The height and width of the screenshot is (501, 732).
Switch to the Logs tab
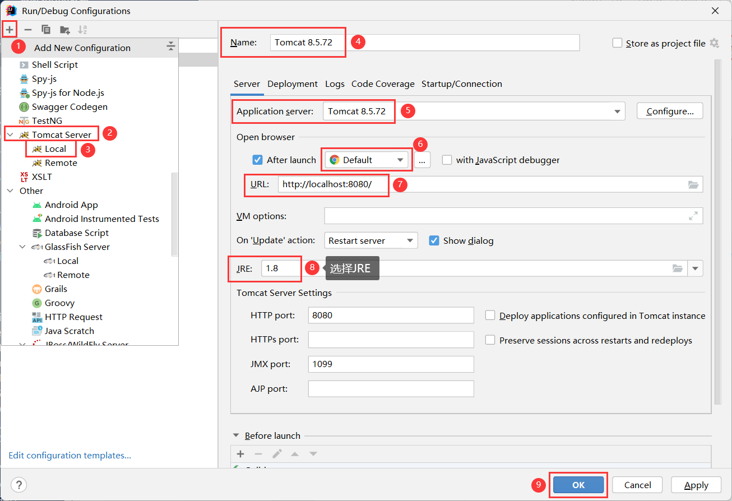(x=335, y=83)
